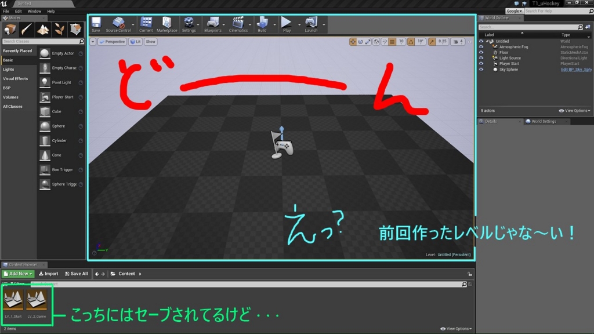Screen dimensions: 594x334
Task: Click Save All in Content Browser
Action: coord(77,274)
